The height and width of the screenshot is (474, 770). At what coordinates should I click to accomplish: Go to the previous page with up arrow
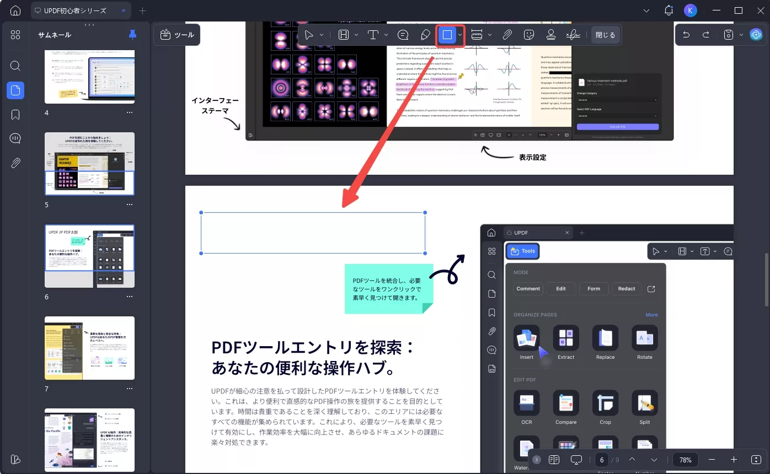click(632, 460)
